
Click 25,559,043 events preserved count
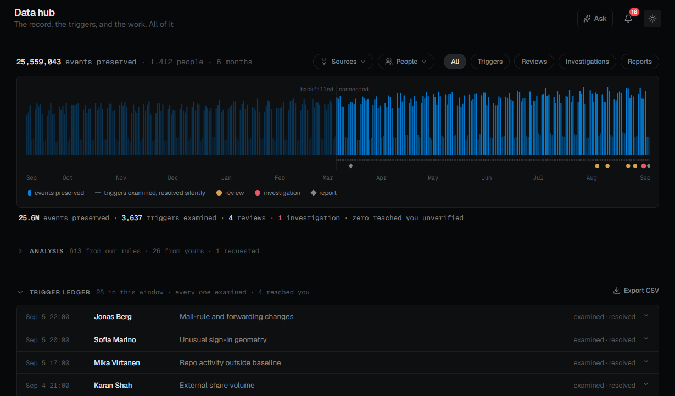point(76,62)
